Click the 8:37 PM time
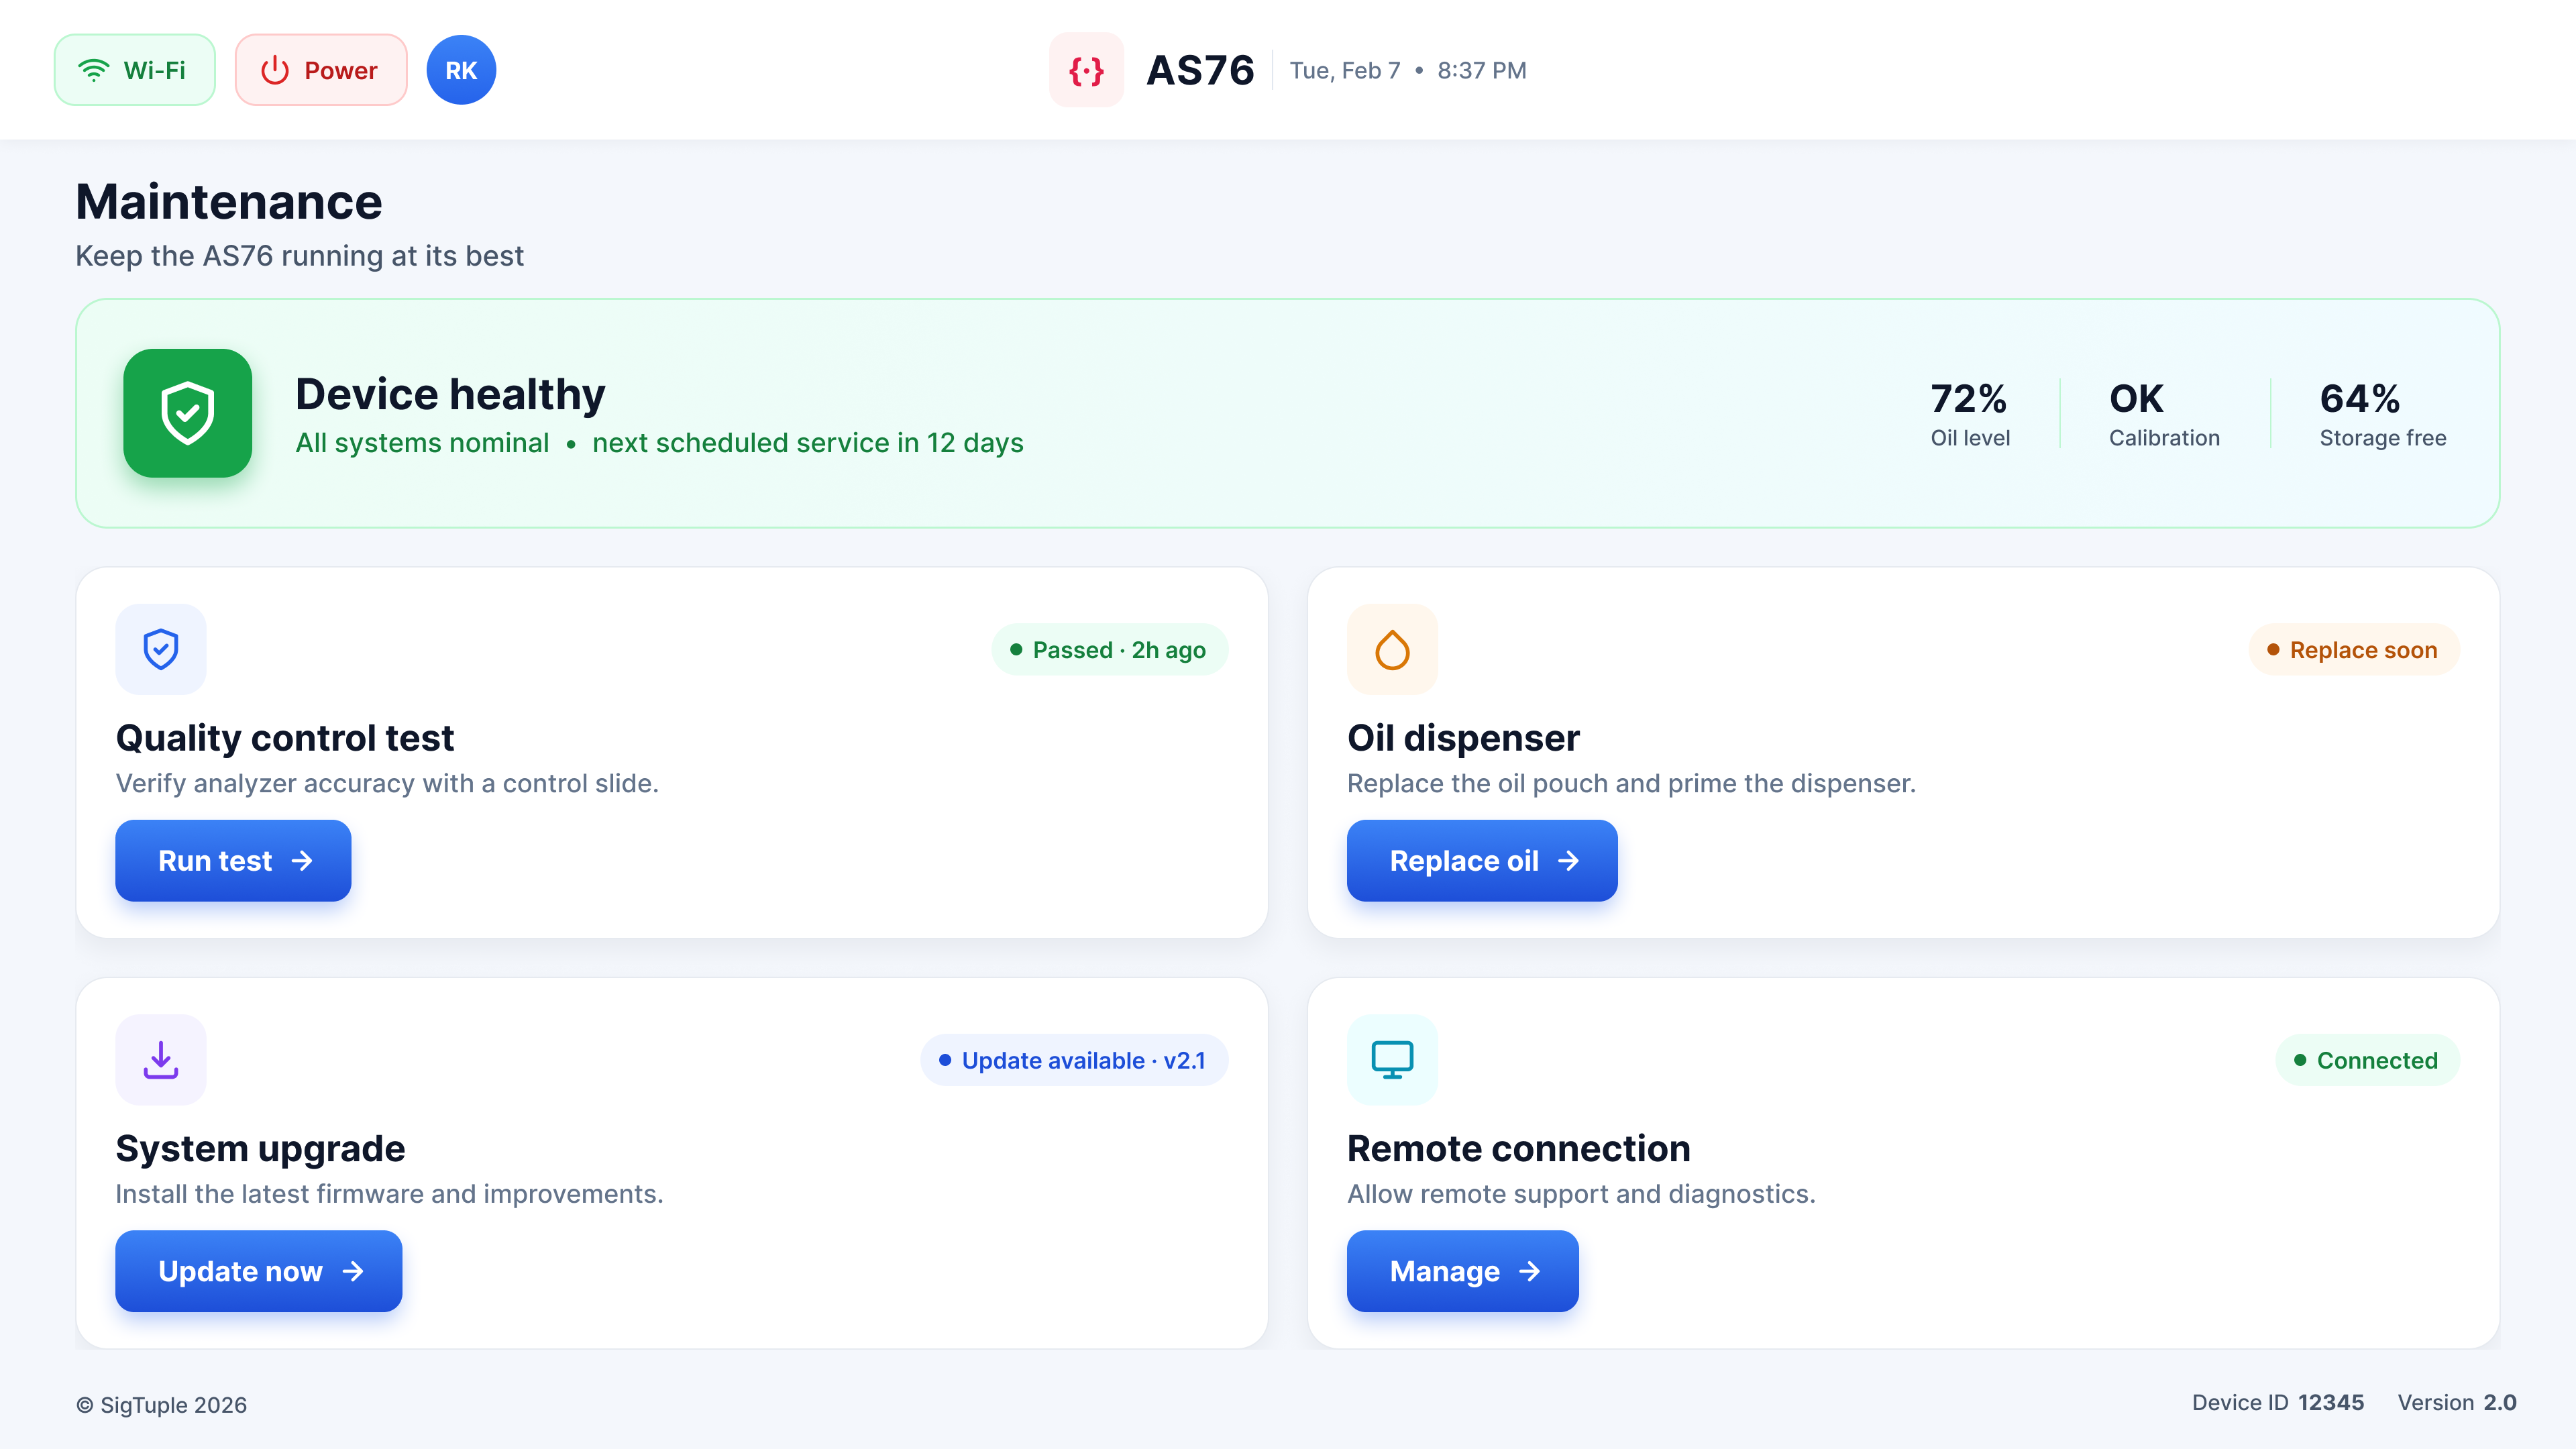This screenshot has width=2576, height=1449. tap(1482, 70)
